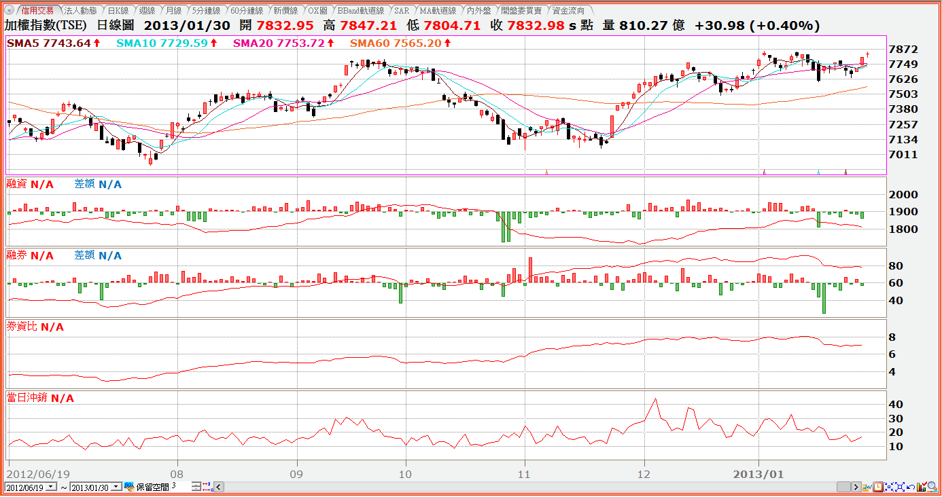Click the 7872 price axis label
The image size is (942, 497).
[x=904, y=50]
